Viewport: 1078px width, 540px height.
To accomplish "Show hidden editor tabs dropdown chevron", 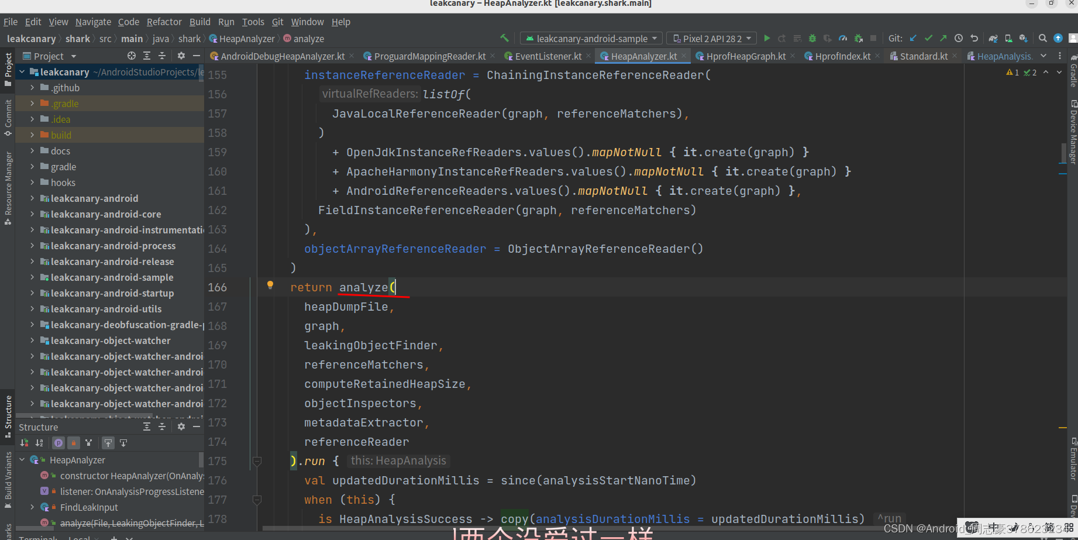I will click(1043, 56).
